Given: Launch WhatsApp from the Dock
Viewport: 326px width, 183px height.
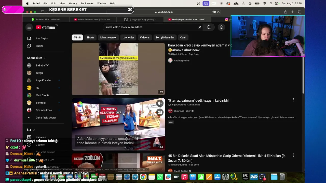Looking at the screenshot, I should [160, 177].
